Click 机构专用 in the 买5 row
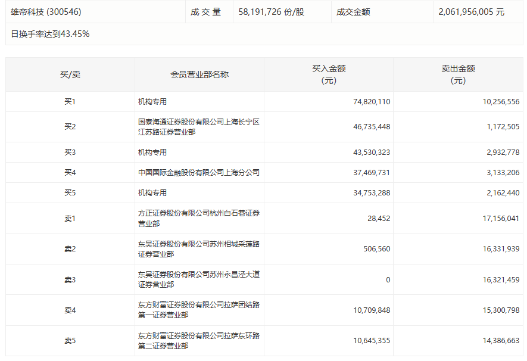This screenshot has height=361, width=527. (152, 192)
